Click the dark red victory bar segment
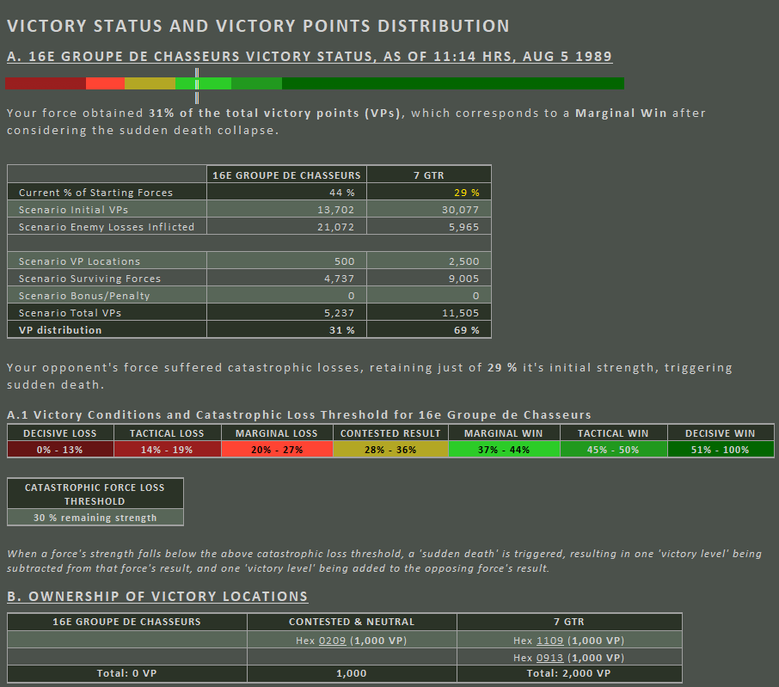Viewport: 779px width, 687px height. (45, 83)
